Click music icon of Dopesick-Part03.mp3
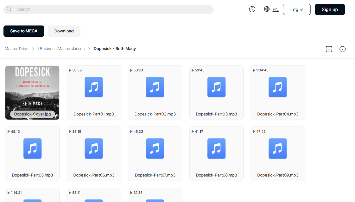The height and width of the screenshot is (202, 355). pyautogui.click(x=216, y=87)
